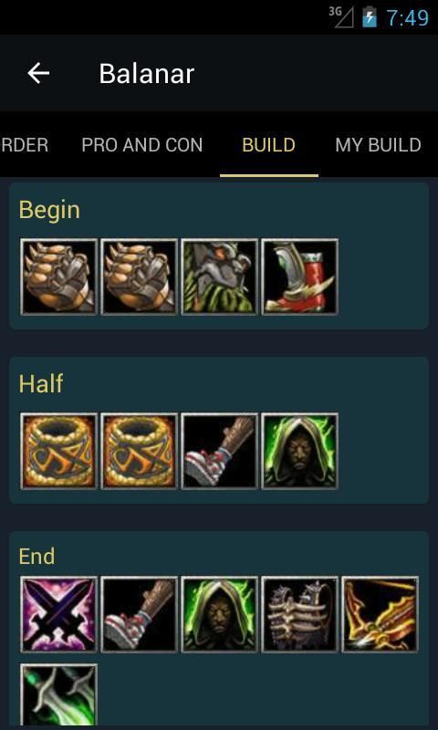Select the golden bow item in End
The image size is (438, 730).
[381, 614]
